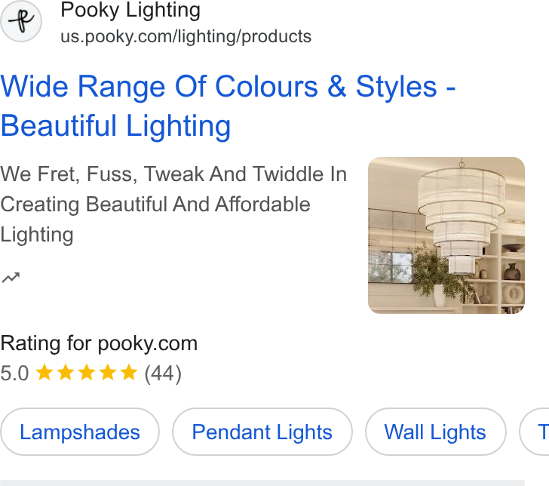Choose the Lampshades chip

click(x=80, y=432)
